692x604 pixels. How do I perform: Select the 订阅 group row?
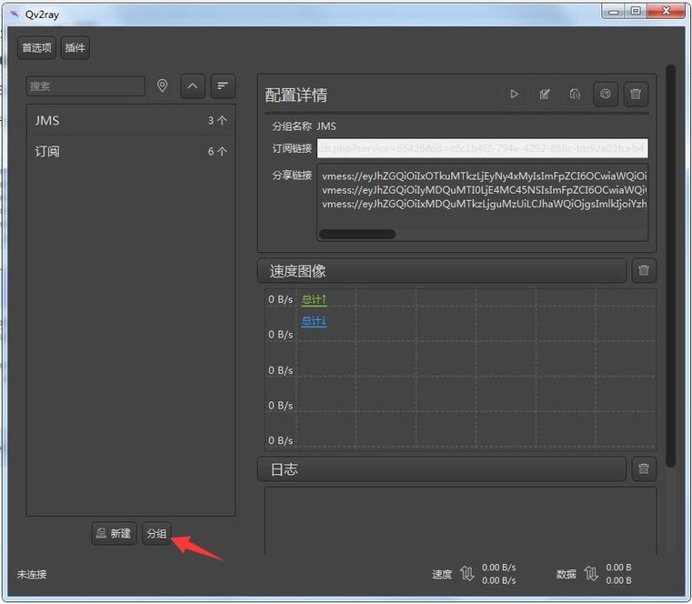coord(131,151)
